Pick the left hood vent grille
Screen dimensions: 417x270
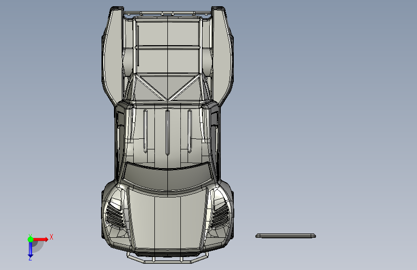pos(115,215)
